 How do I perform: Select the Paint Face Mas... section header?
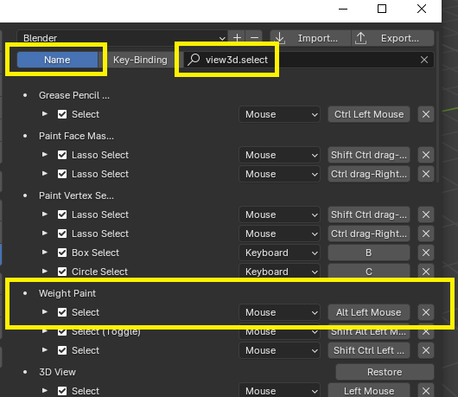tap(76, 136)
